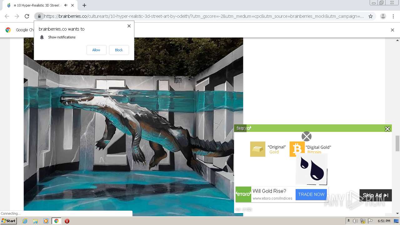
Task: Go back to previous page
Action: tap(7, 16)
